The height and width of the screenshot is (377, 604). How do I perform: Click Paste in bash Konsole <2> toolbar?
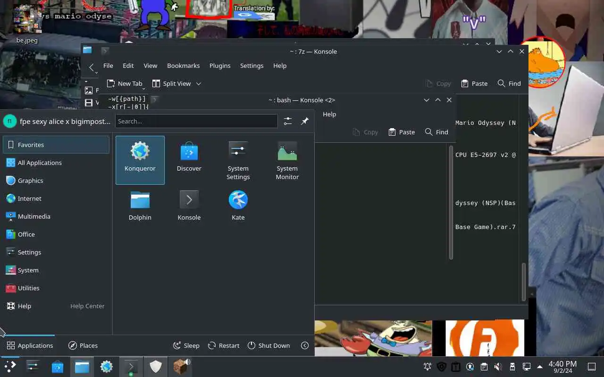402,132
